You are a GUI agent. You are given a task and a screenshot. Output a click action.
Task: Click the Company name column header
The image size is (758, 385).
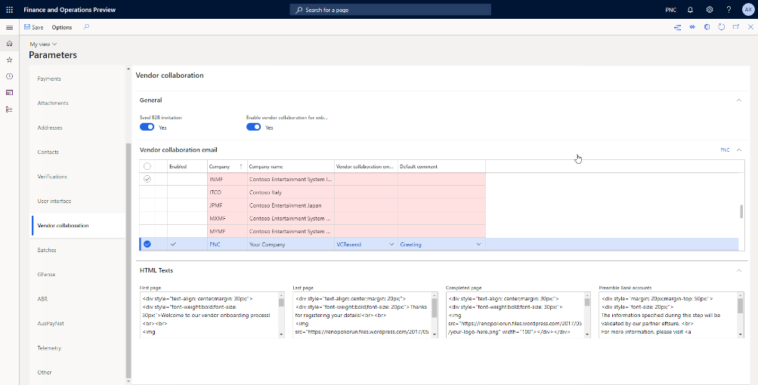(290, 166)
